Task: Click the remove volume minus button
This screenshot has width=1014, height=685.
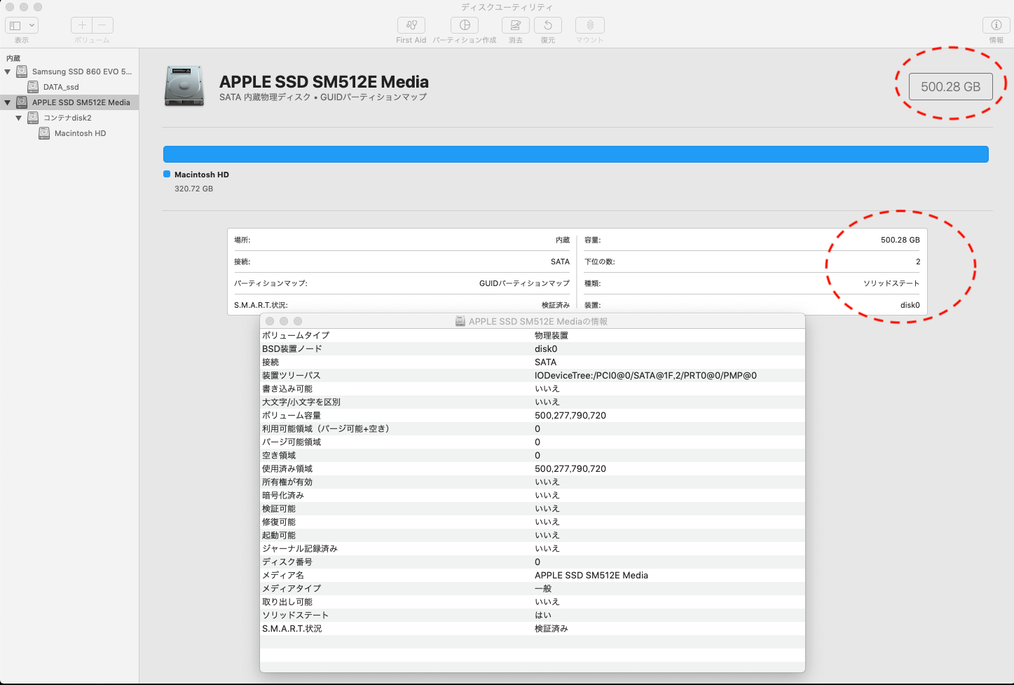Action: point(102,25)
